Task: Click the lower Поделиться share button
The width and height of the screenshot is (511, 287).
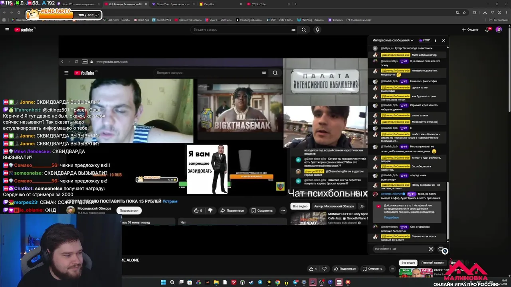Action: coord(345,269)
